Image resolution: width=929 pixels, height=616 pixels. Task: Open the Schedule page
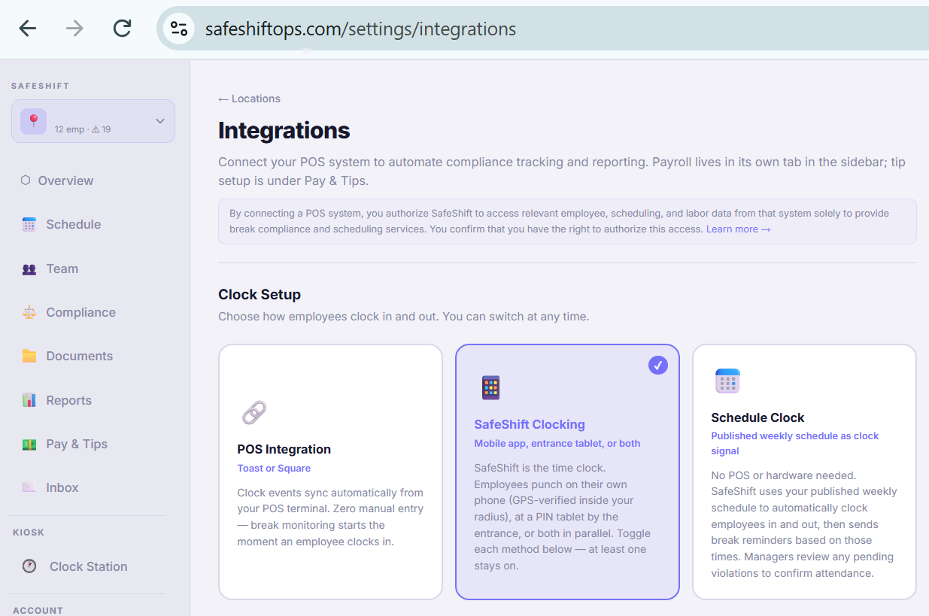73,224
